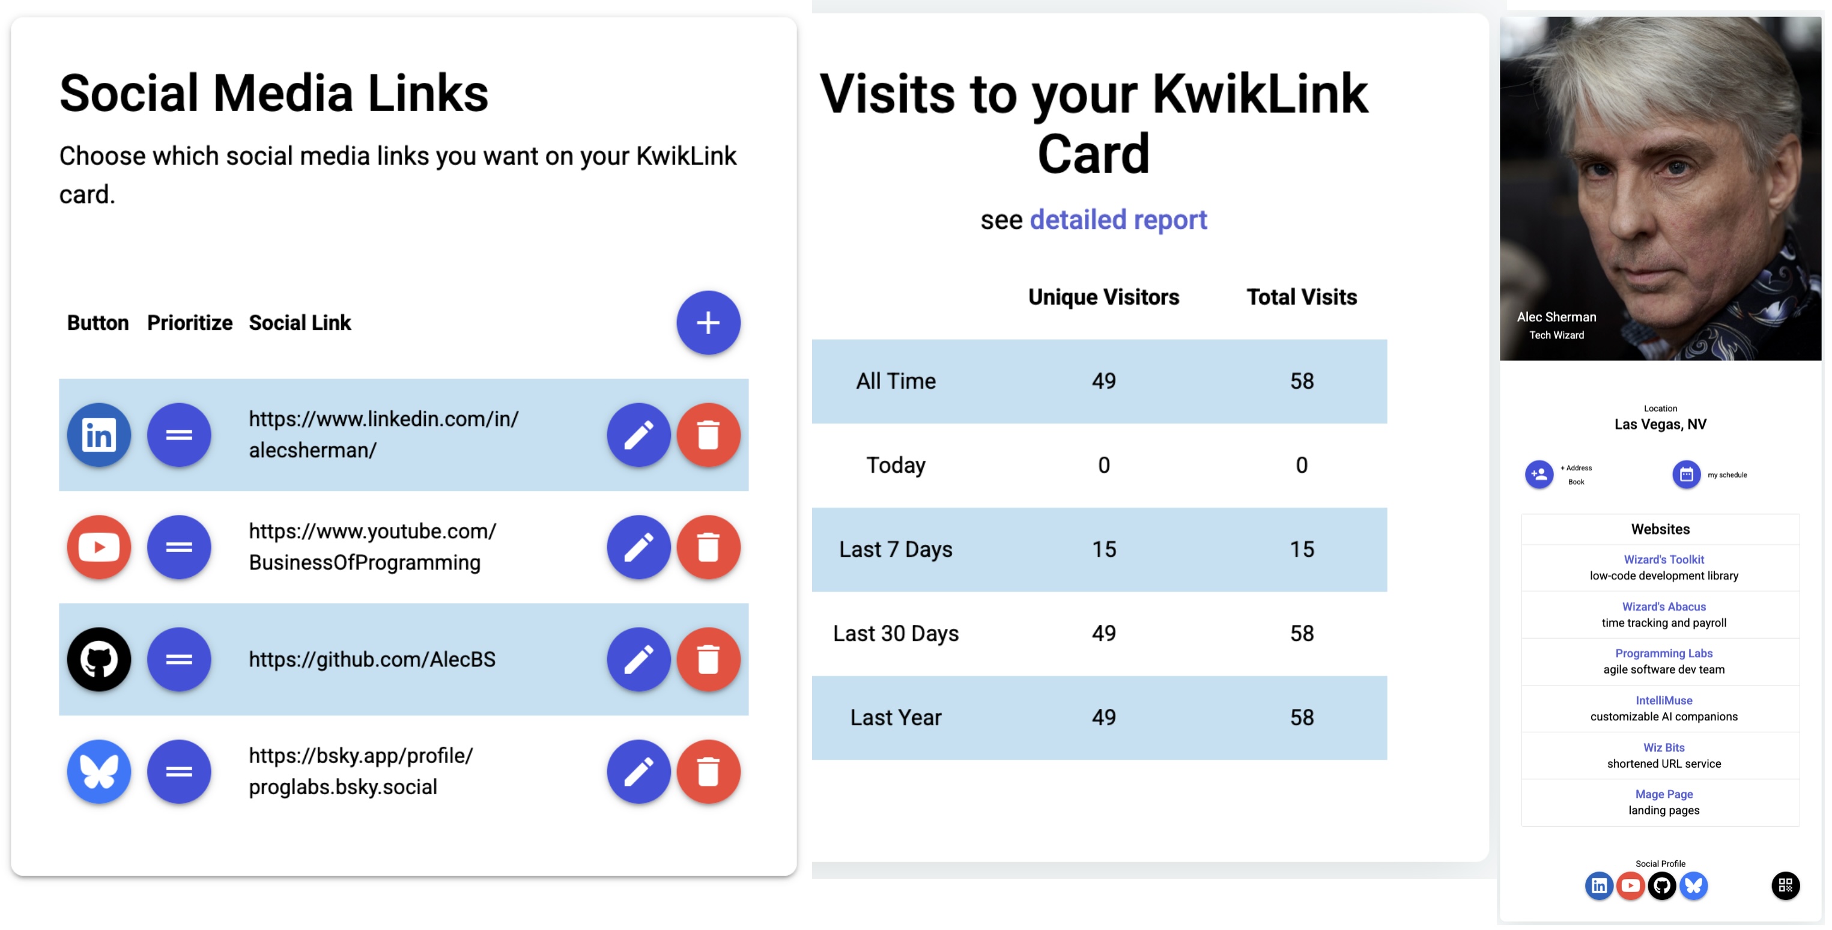This screenshot has height=930, width=1832.
Task: Click the Bluesky butterfly icon
Action: click(x=100, y=771)
